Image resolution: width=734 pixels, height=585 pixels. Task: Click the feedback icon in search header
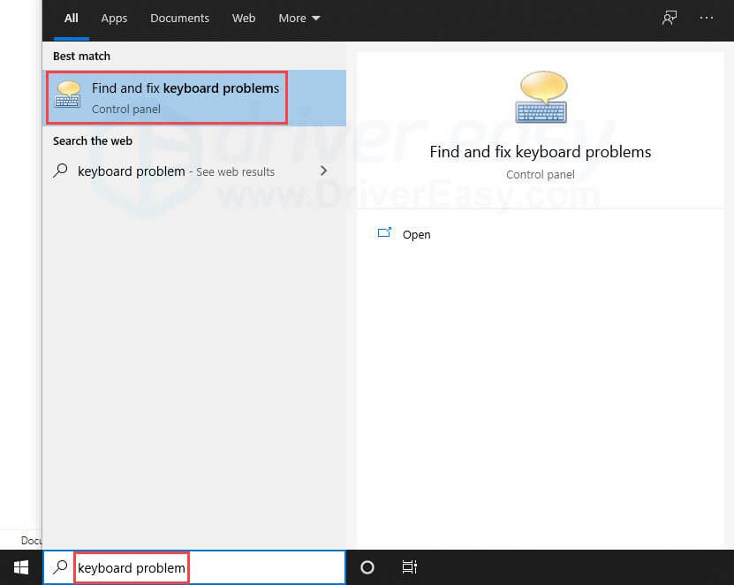[x=670, y=18]
